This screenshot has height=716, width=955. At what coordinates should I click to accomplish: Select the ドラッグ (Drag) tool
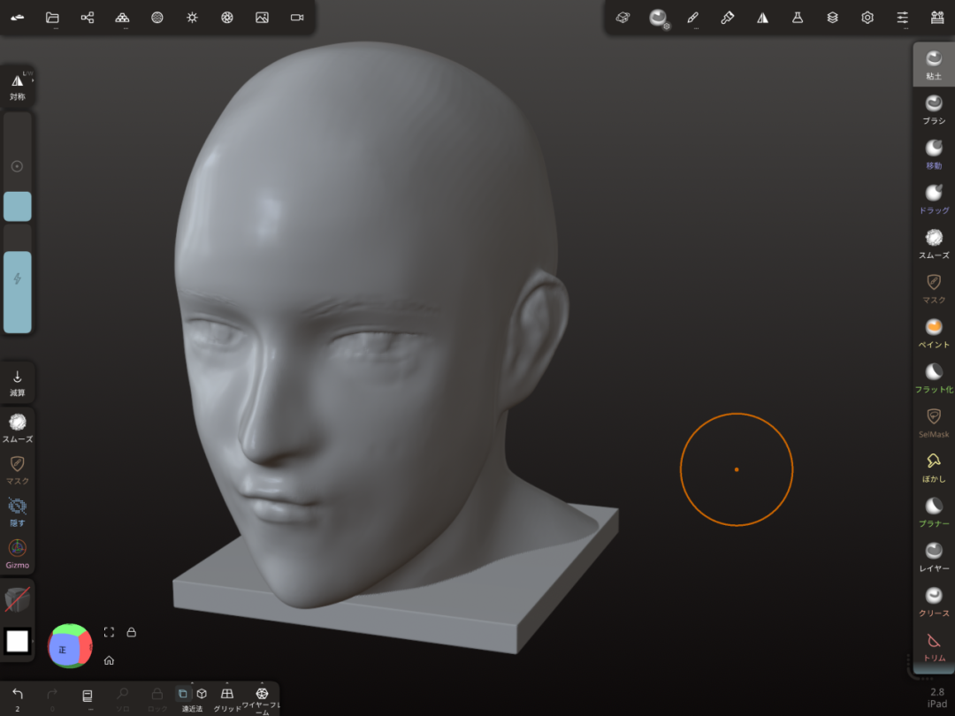934,200
